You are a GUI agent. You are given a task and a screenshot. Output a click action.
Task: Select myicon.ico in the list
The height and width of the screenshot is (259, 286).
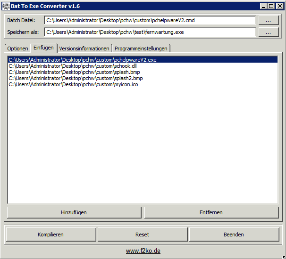(x=73, y=85)
